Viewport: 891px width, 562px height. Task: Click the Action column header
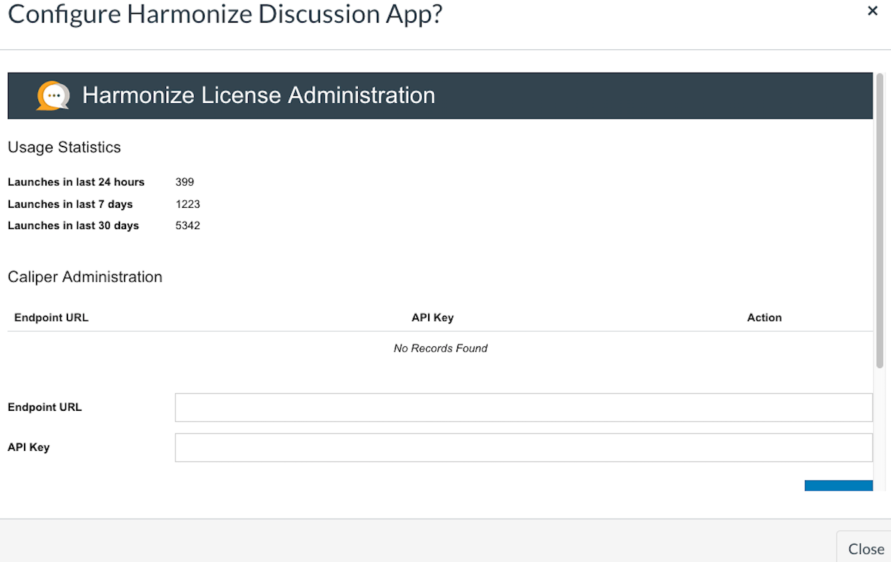click(x=764, y=318)
